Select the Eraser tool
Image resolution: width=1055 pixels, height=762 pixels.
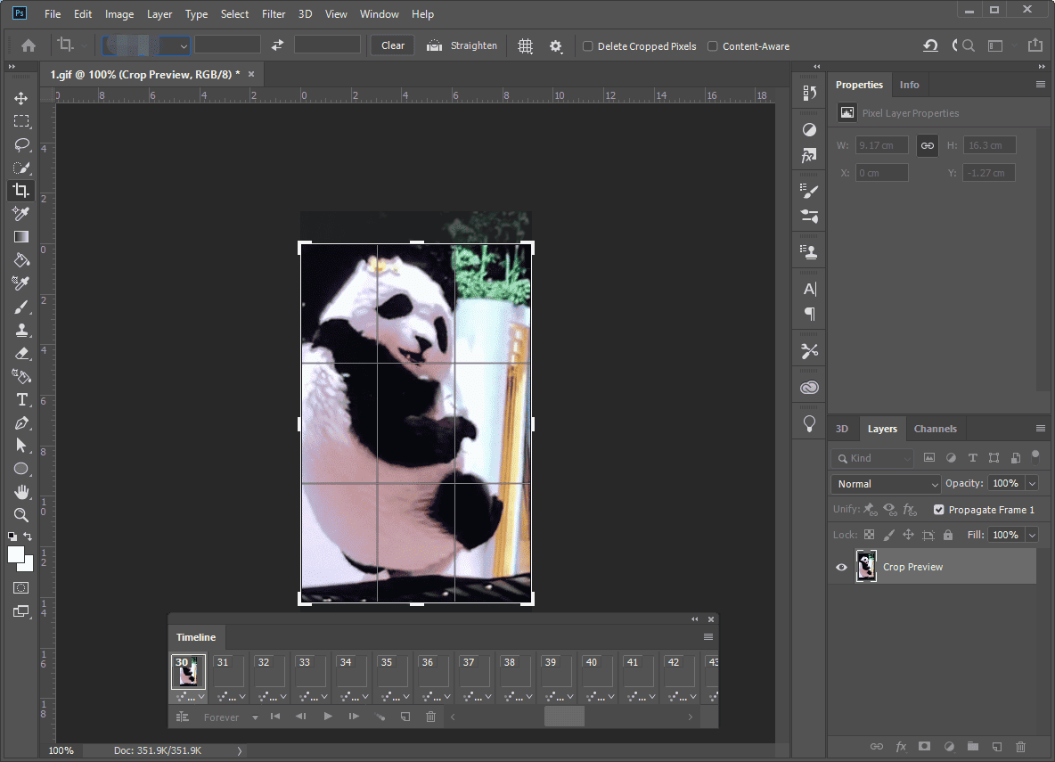click(21, 353)
